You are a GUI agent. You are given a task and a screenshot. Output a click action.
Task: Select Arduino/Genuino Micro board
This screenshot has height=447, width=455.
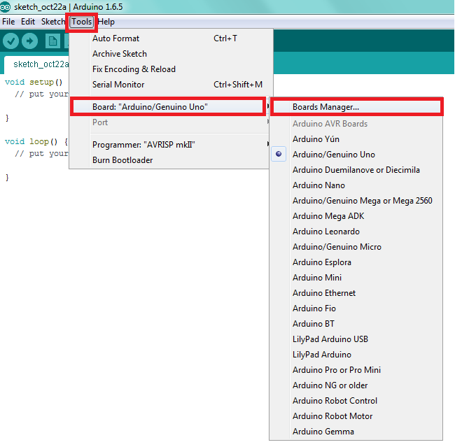356,246
